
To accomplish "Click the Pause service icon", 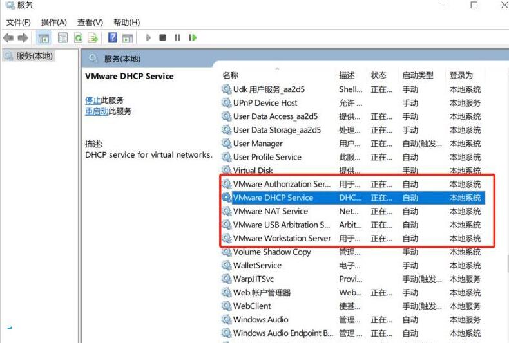I will [177, 37].
